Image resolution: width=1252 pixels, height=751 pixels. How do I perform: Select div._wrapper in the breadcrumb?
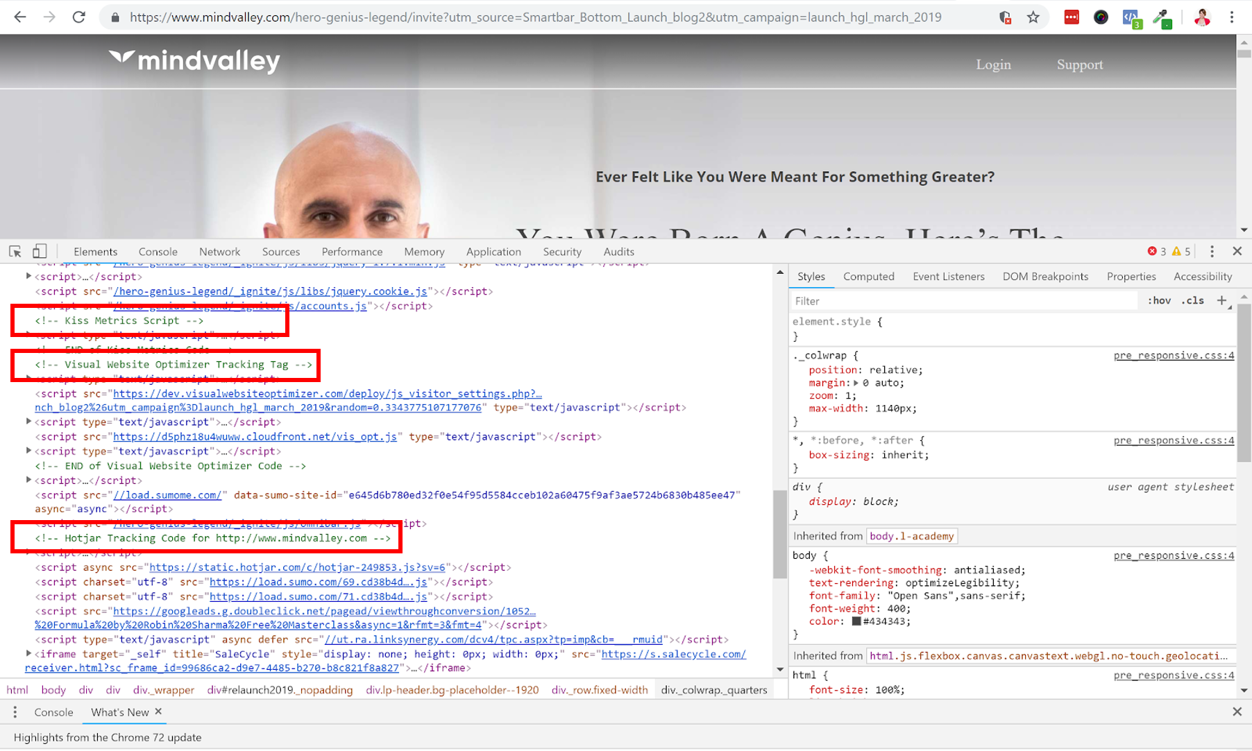point(164,690)
